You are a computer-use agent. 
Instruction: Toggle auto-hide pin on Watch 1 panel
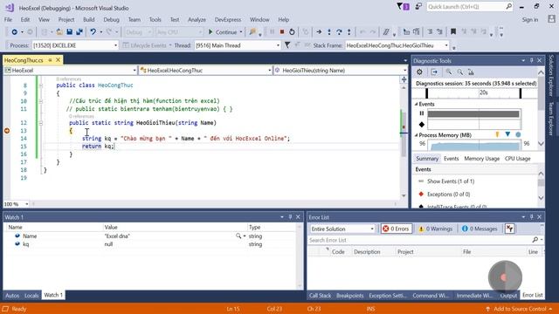[290, 217]
